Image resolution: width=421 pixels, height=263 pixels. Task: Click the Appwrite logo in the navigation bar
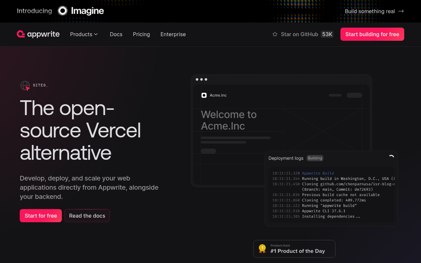[38, 34]
